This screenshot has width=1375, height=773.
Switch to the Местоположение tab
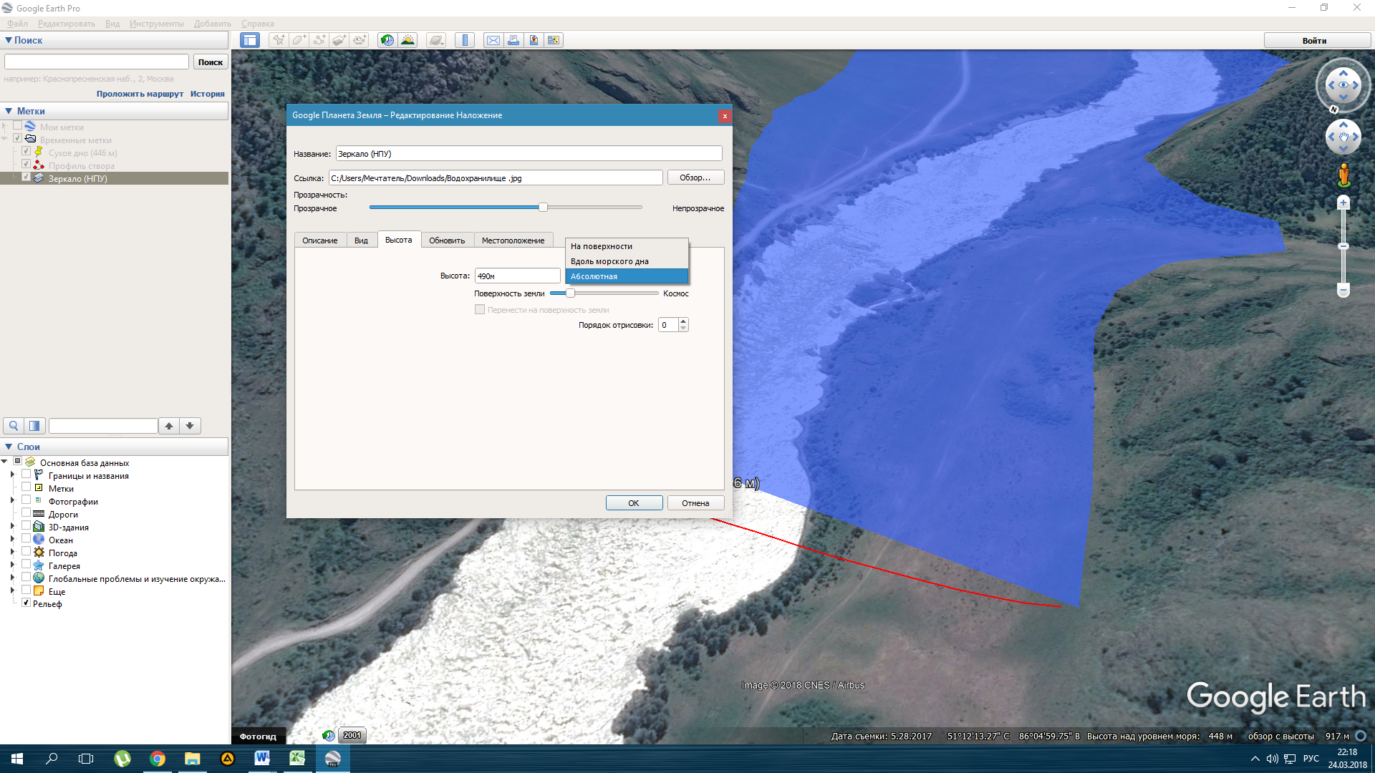point(513,240)
